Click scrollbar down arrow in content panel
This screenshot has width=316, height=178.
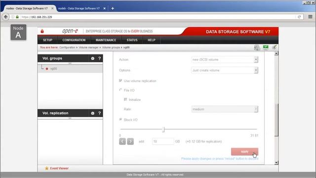[x=276, y=163]
